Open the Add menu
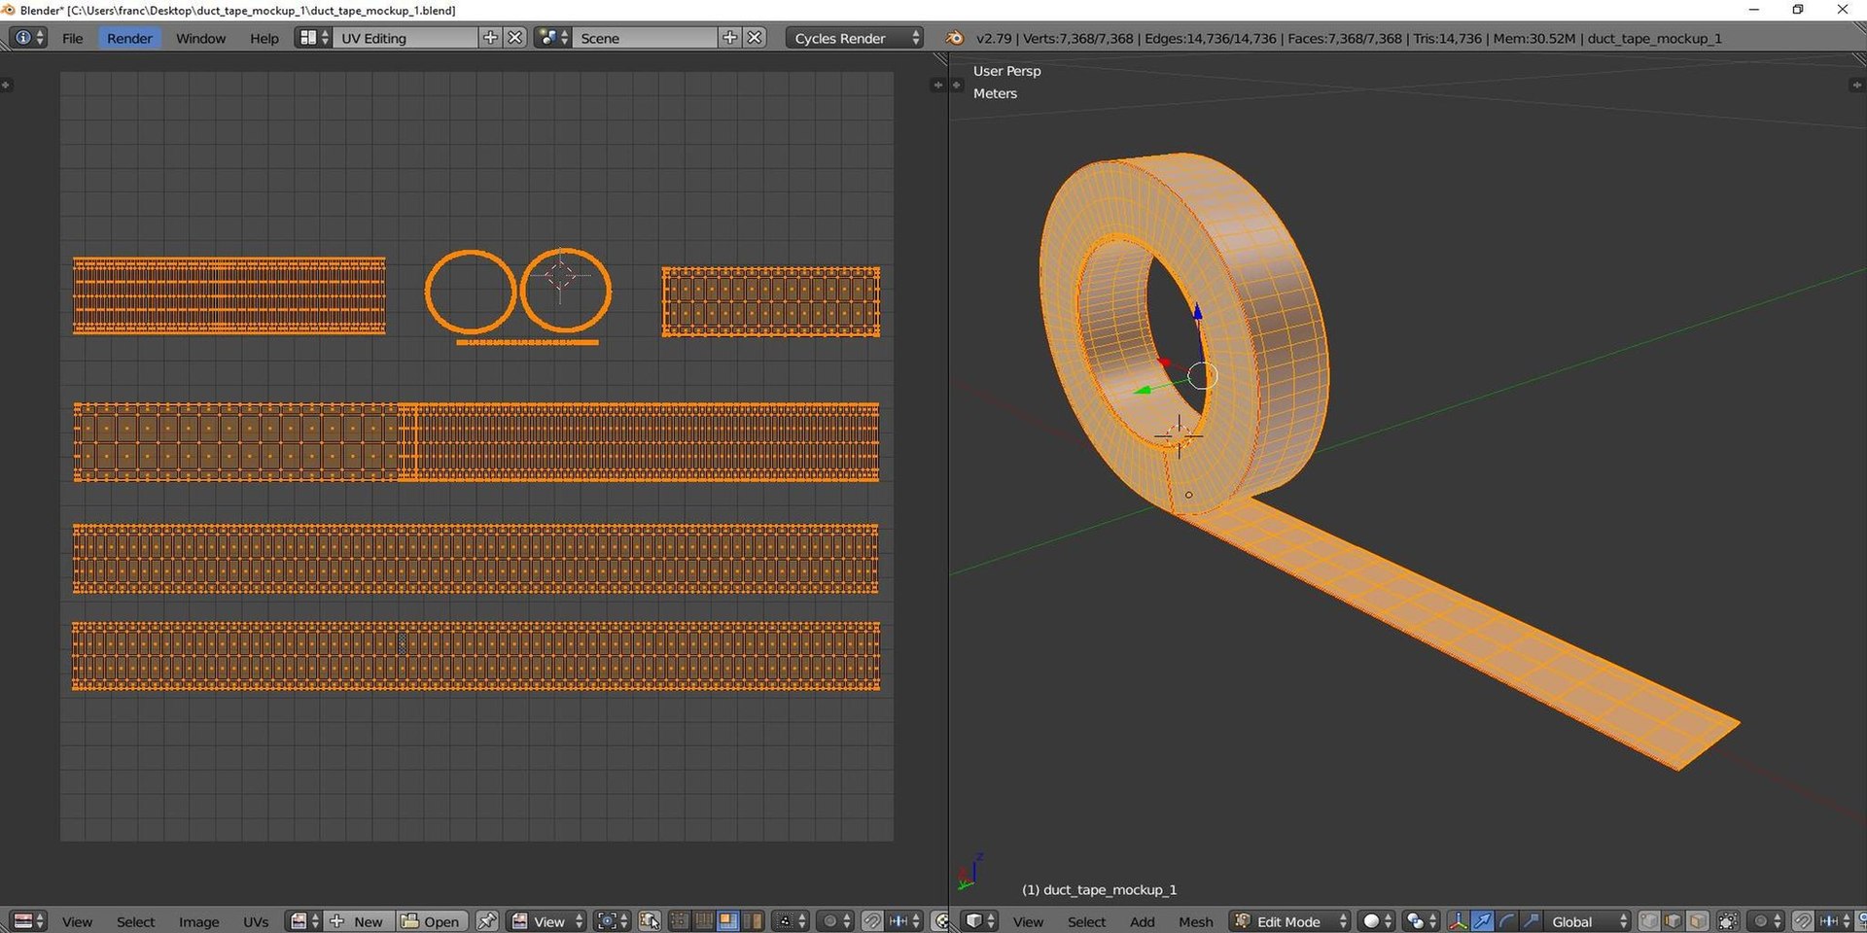The image size is (1867, 933). [1143, 921]
